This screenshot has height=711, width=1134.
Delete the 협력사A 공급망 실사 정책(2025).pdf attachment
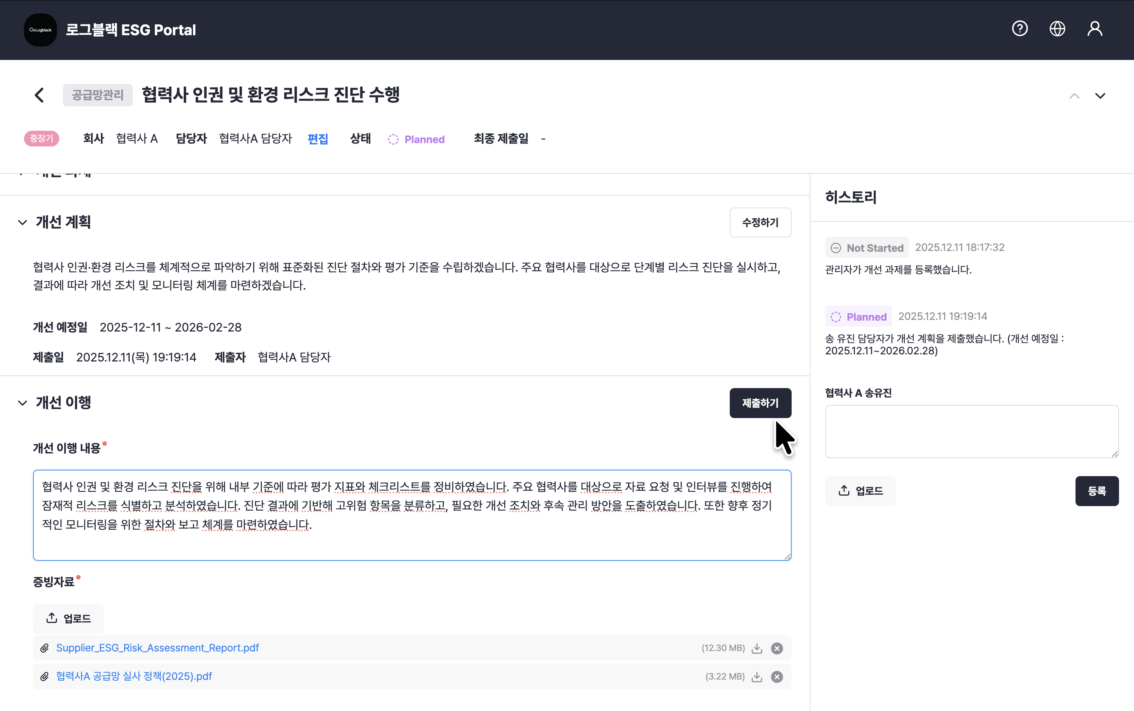point(777,677)
